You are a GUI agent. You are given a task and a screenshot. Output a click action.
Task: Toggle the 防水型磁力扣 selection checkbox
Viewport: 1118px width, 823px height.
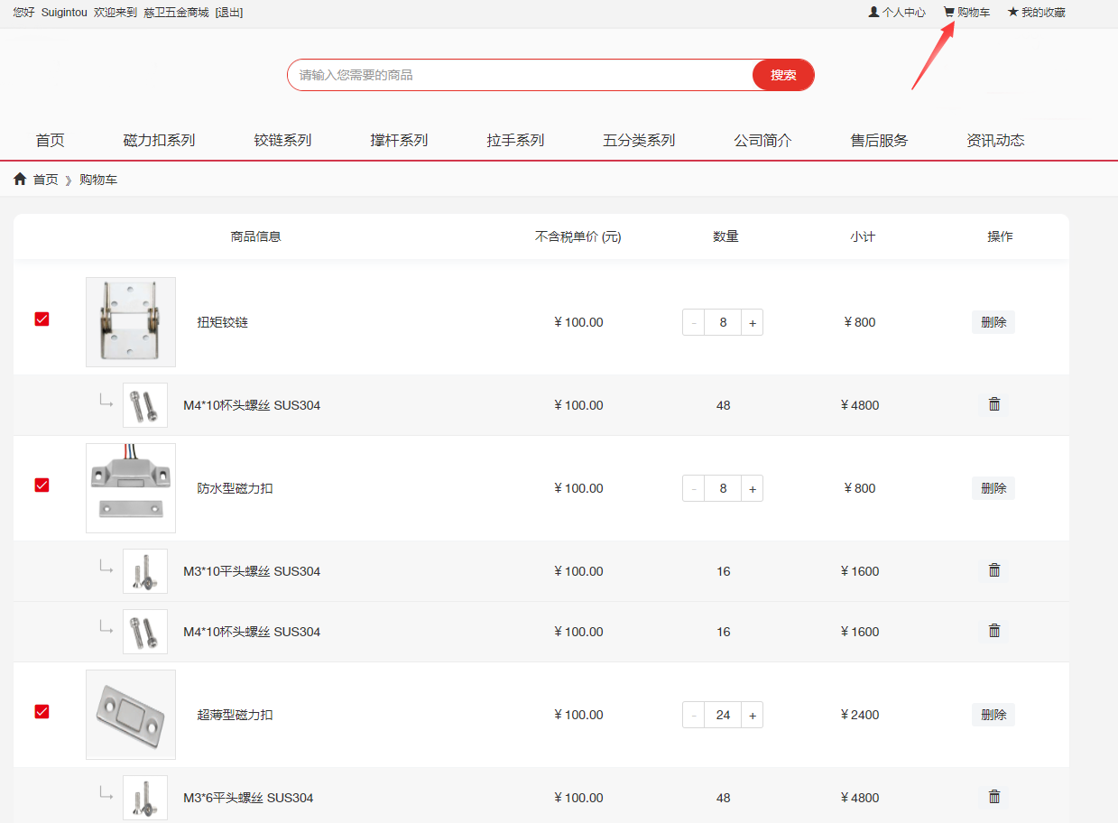[42, 485]
